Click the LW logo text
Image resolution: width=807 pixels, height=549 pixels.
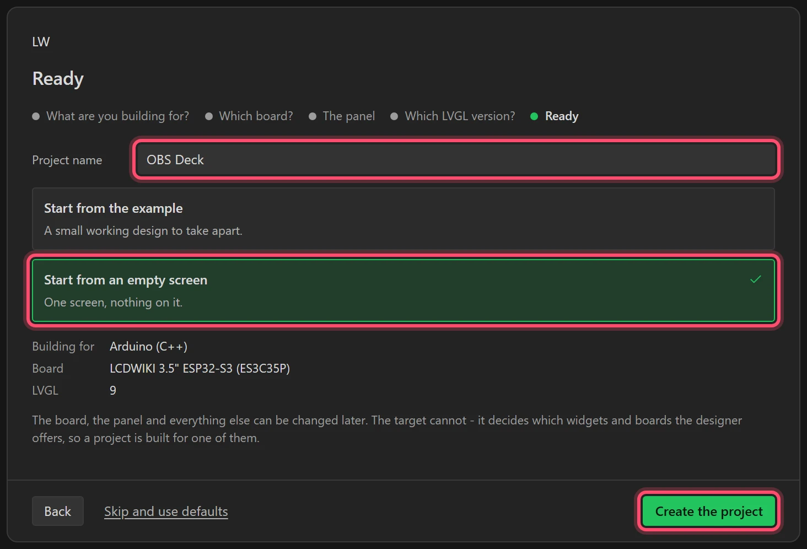click(41, 42)
